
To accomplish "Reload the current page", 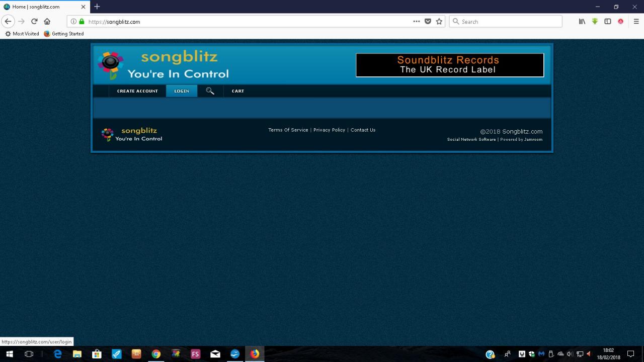I will pyautogui.click(x=34, y=22).
